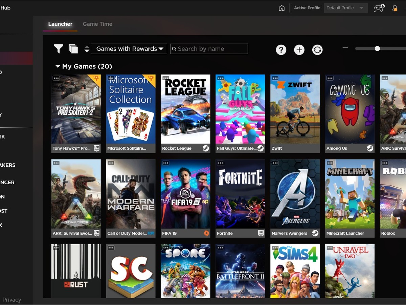Select the Launcher tab
406x305 pixels.
60,24
